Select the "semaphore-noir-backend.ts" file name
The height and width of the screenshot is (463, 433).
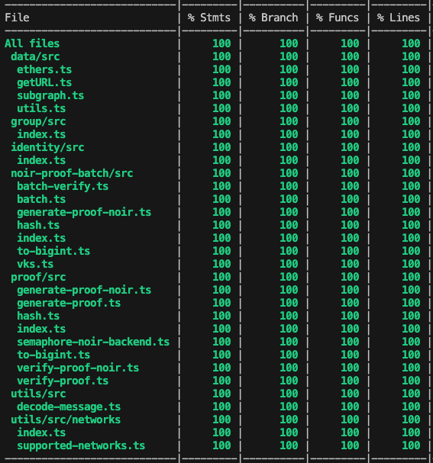point(93,342)
